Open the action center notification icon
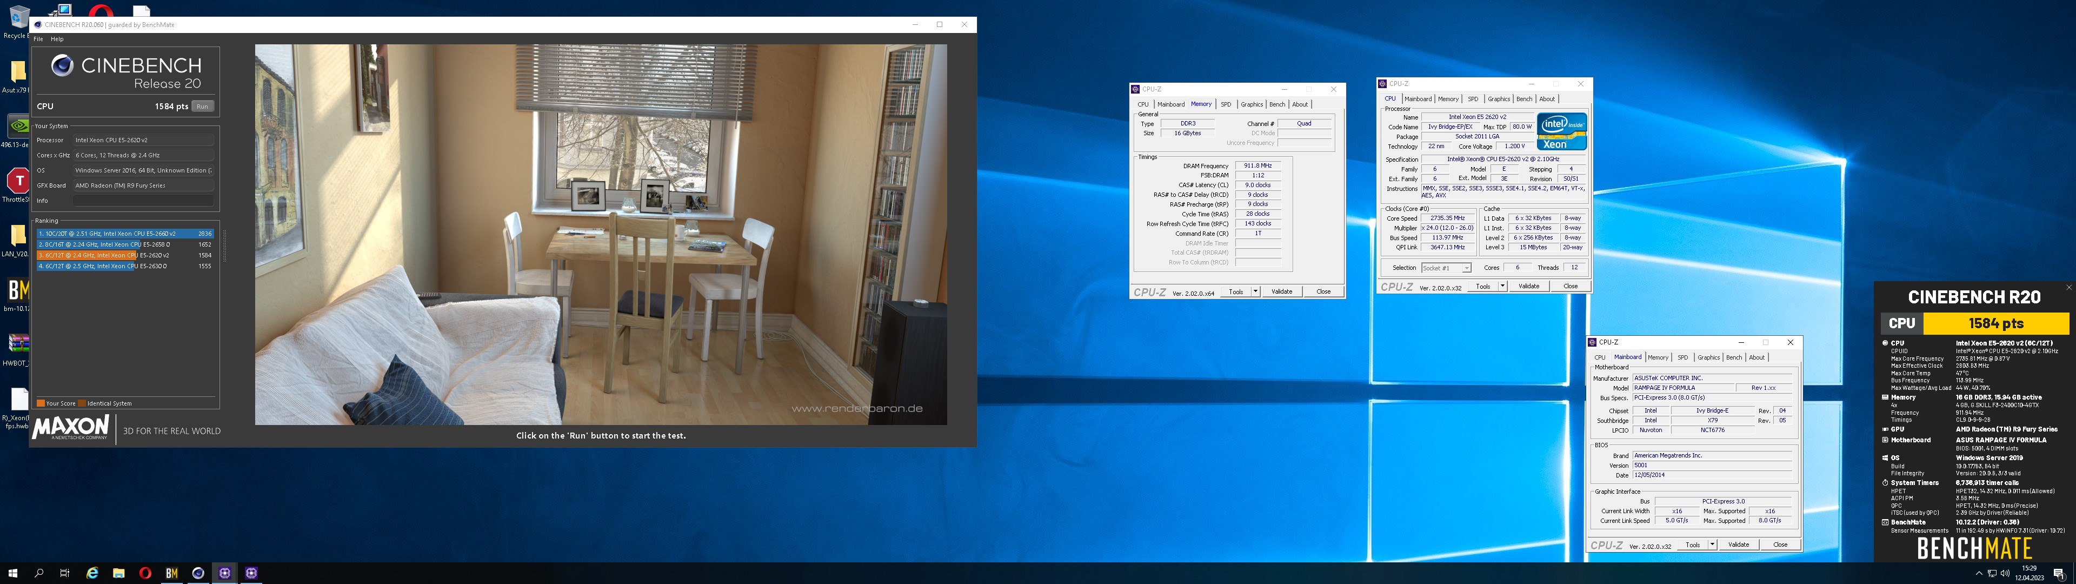Screen dimensions: 2076x584 coord(2059,574)
